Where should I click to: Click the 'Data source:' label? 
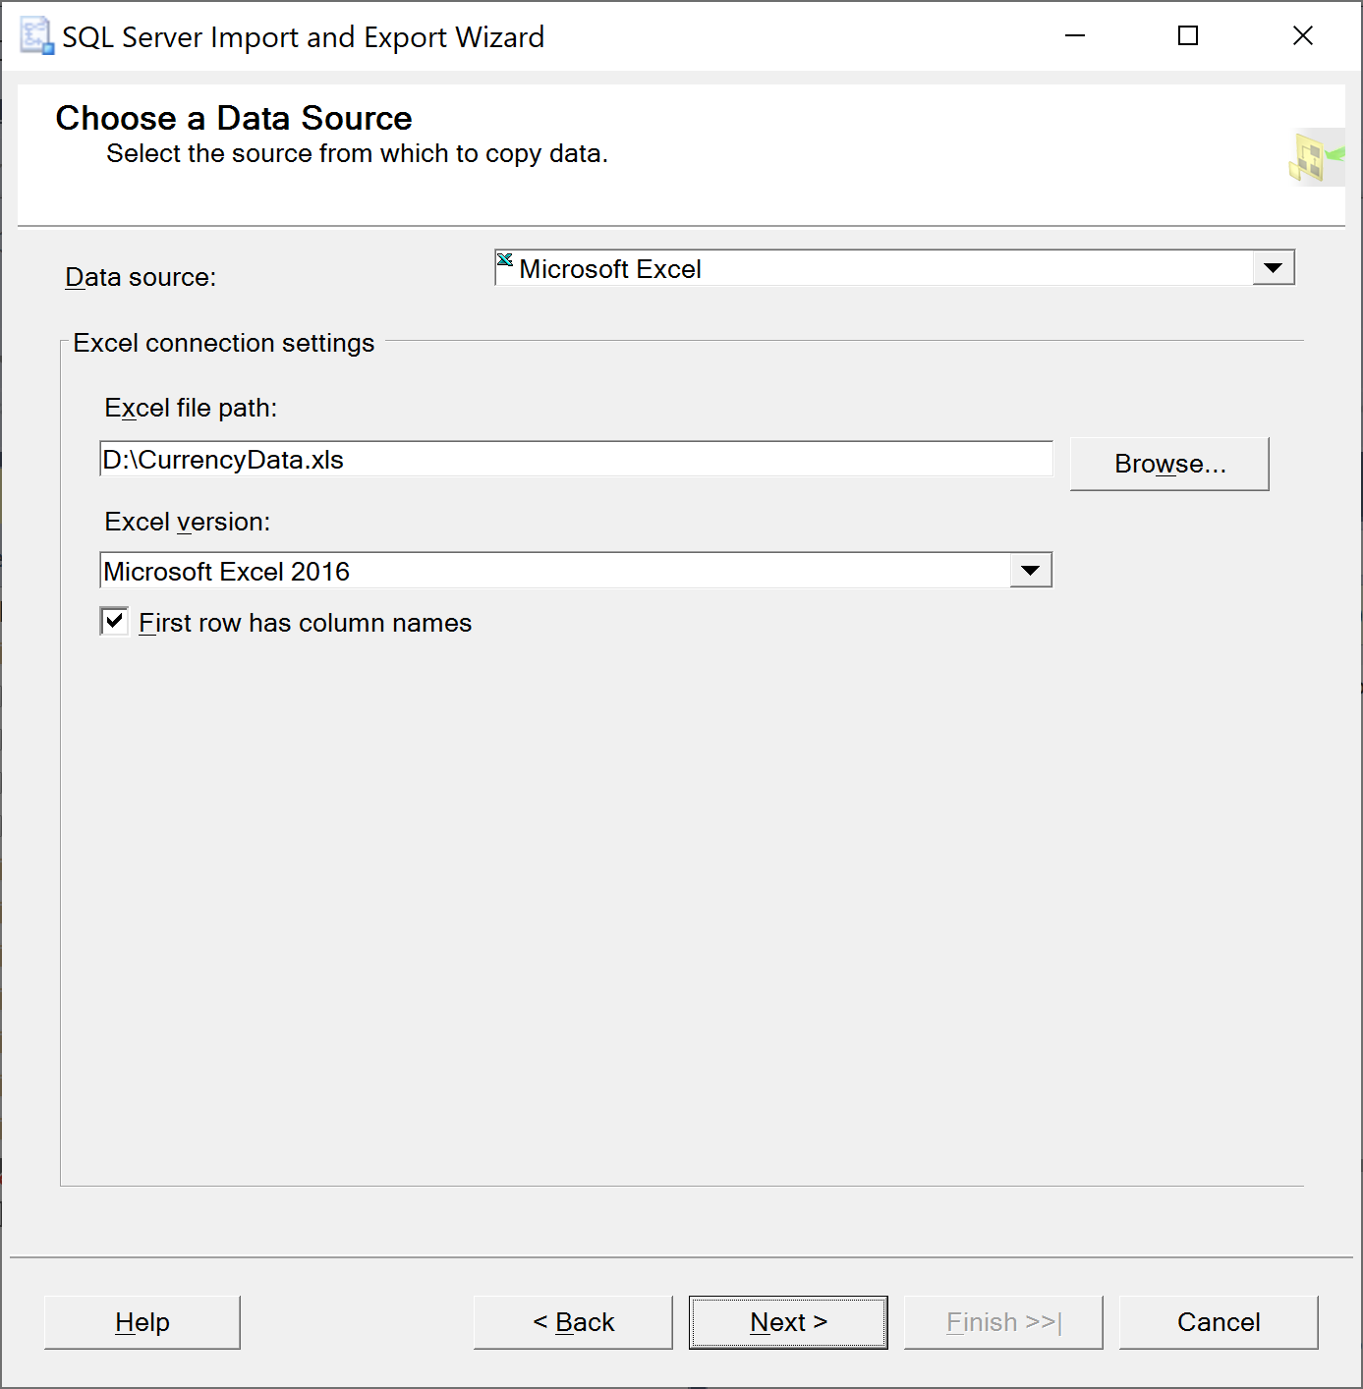tap(141, 277)
